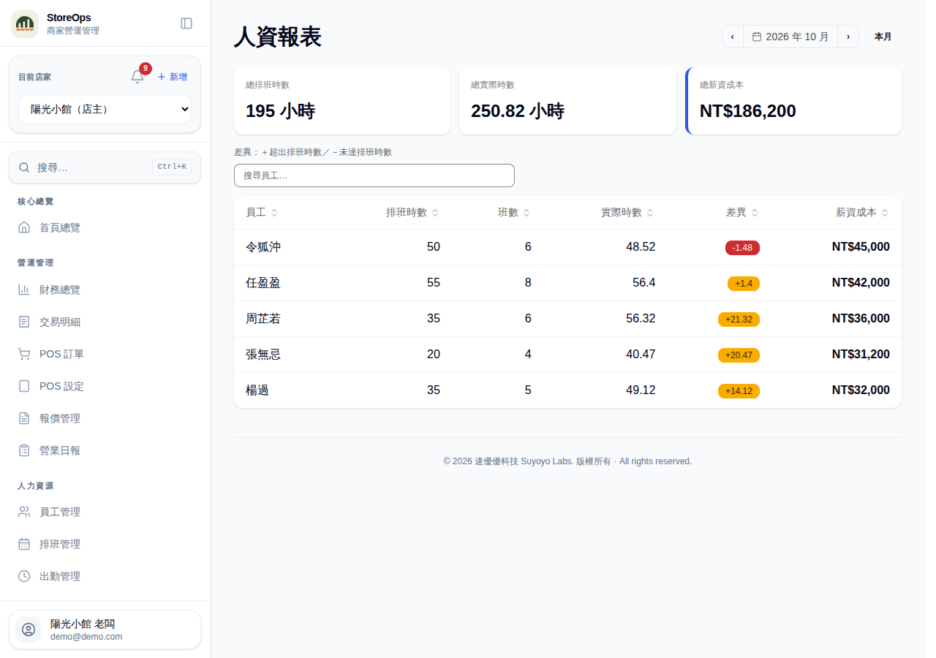
Task: Click the +1.4 difference badge
Action: coord(744,284)
